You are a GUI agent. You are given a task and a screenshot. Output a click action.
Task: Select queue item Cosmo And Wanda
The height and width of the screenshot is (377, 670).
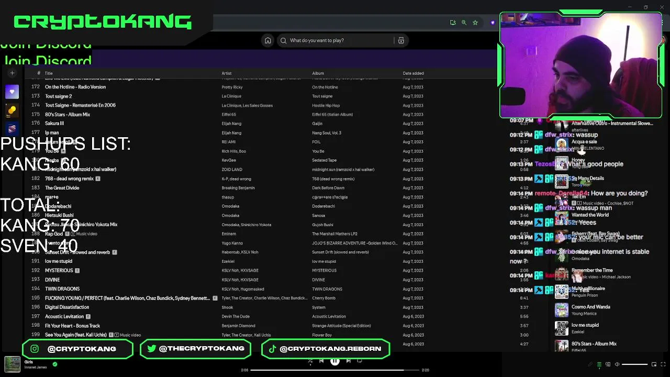click(590, 307)
